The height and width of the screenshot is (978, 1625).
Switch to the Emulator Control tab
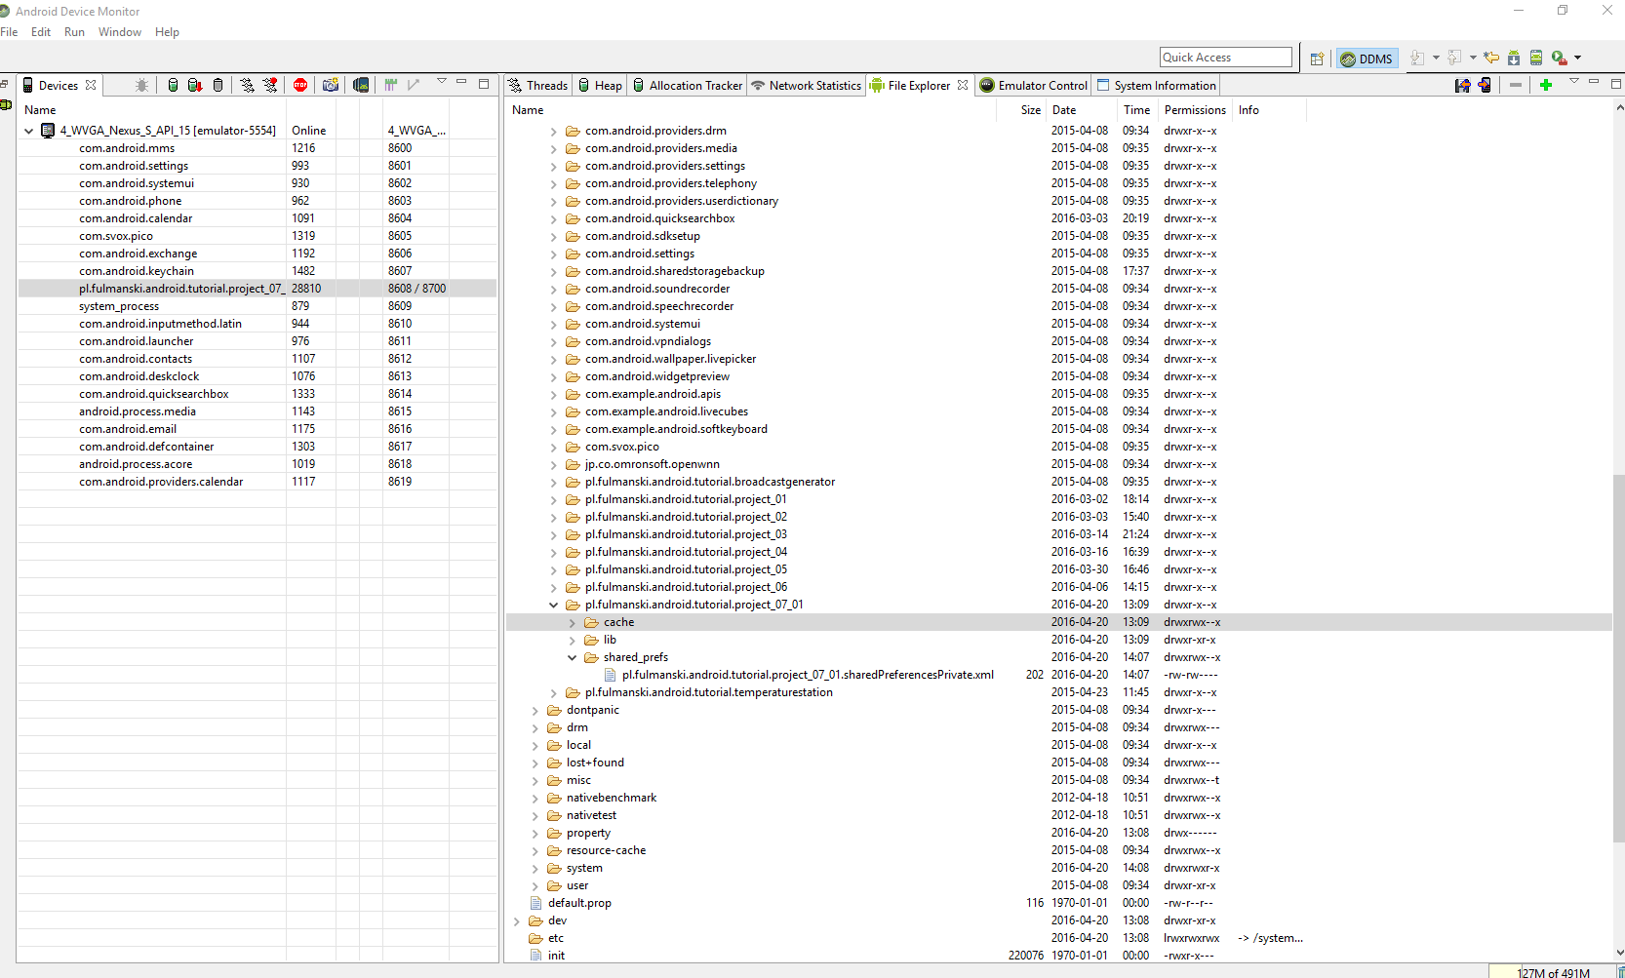coord(1033,86)
